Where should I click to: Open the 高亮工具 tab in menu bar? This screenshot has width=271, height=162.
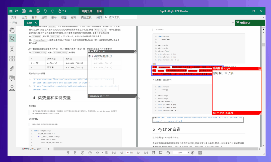(86, 18)
